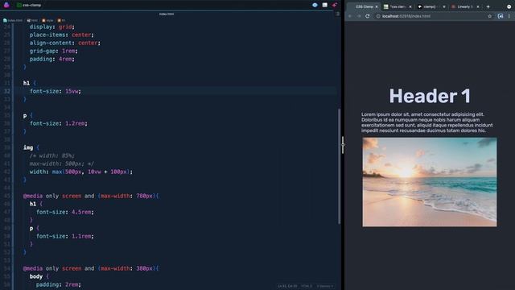Click the browser extension icon
This screenshot has height=290, width=515.
501,16
